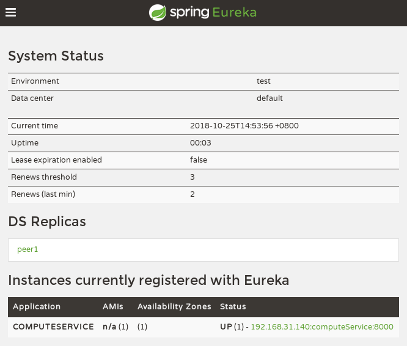Click the Spring leaf logo icon
This screenshot has height=346, width=407.
[158, 12]
